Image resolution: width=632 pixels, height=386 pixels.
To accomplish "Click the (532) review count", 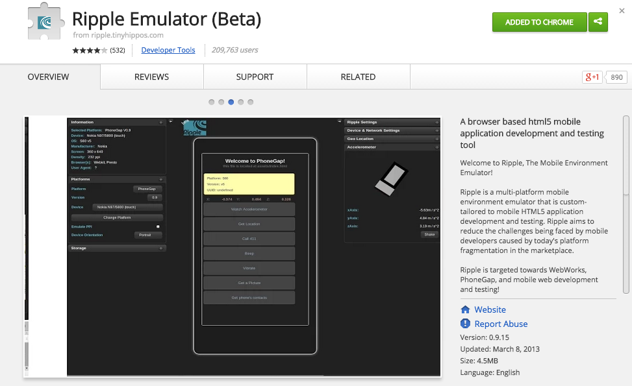I will (x=118, y=51).
